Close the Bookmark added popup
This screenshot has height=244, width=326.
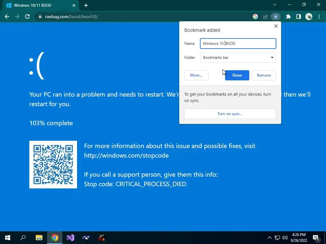(276, 26)
